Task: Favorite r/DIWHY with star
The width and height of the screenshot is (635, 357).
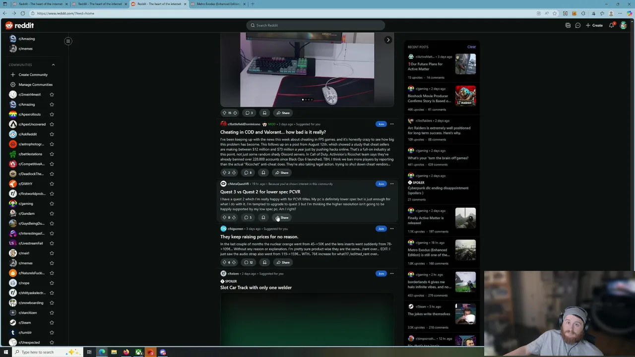Action: [52, 183]
